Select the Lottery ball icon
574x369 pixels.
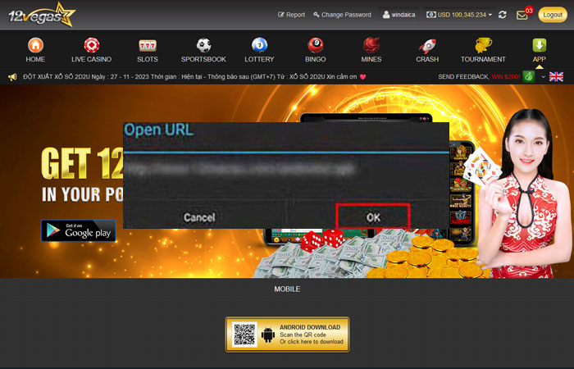click(259, 46)
